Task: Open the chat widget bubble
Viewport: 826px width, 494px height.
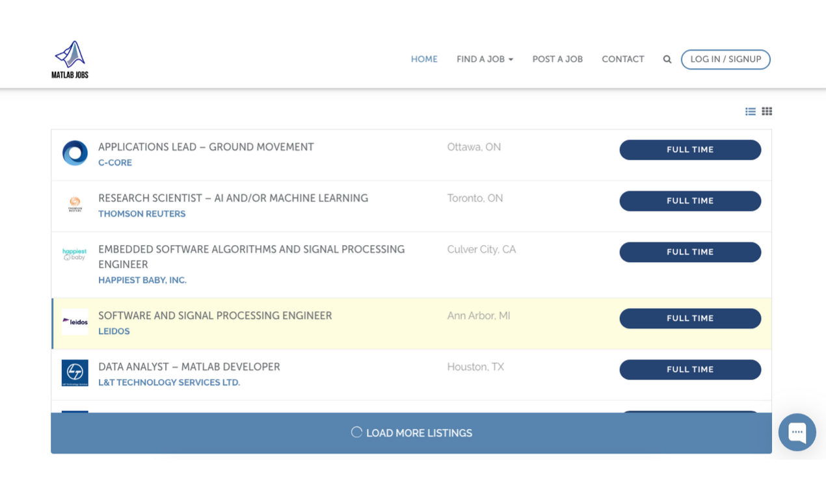Action: coord(797,432)
